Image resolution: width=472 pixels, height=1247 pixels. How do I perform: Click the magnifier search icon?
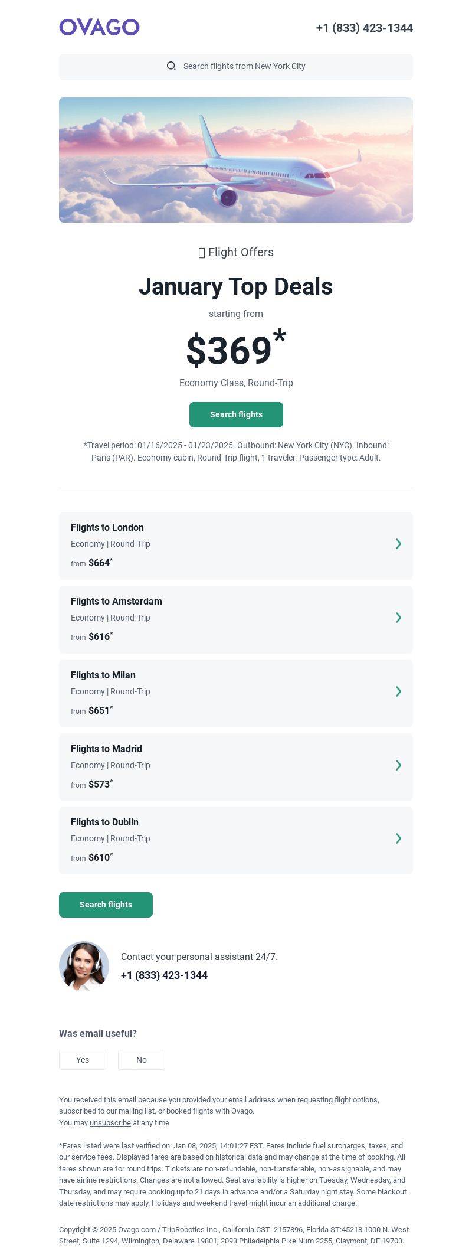[x=171, y=66]
